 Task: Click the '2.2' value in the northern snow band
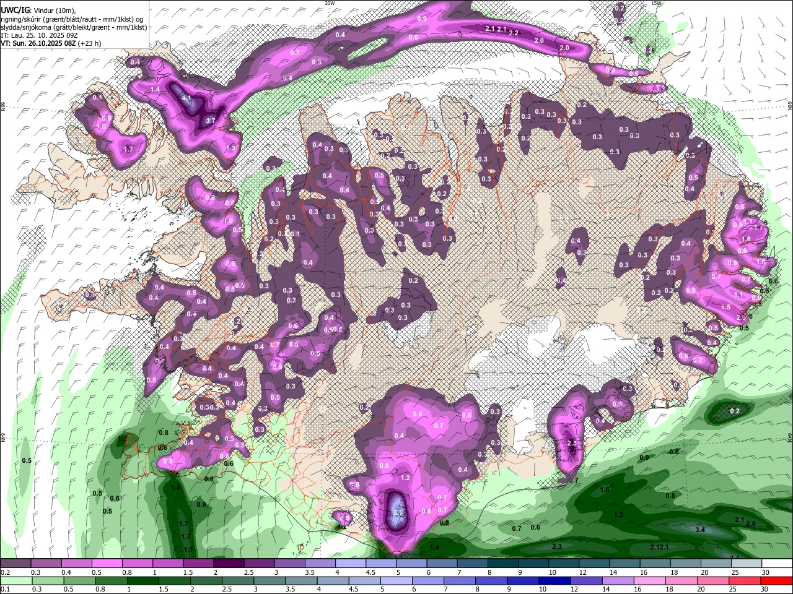(513, 33)
